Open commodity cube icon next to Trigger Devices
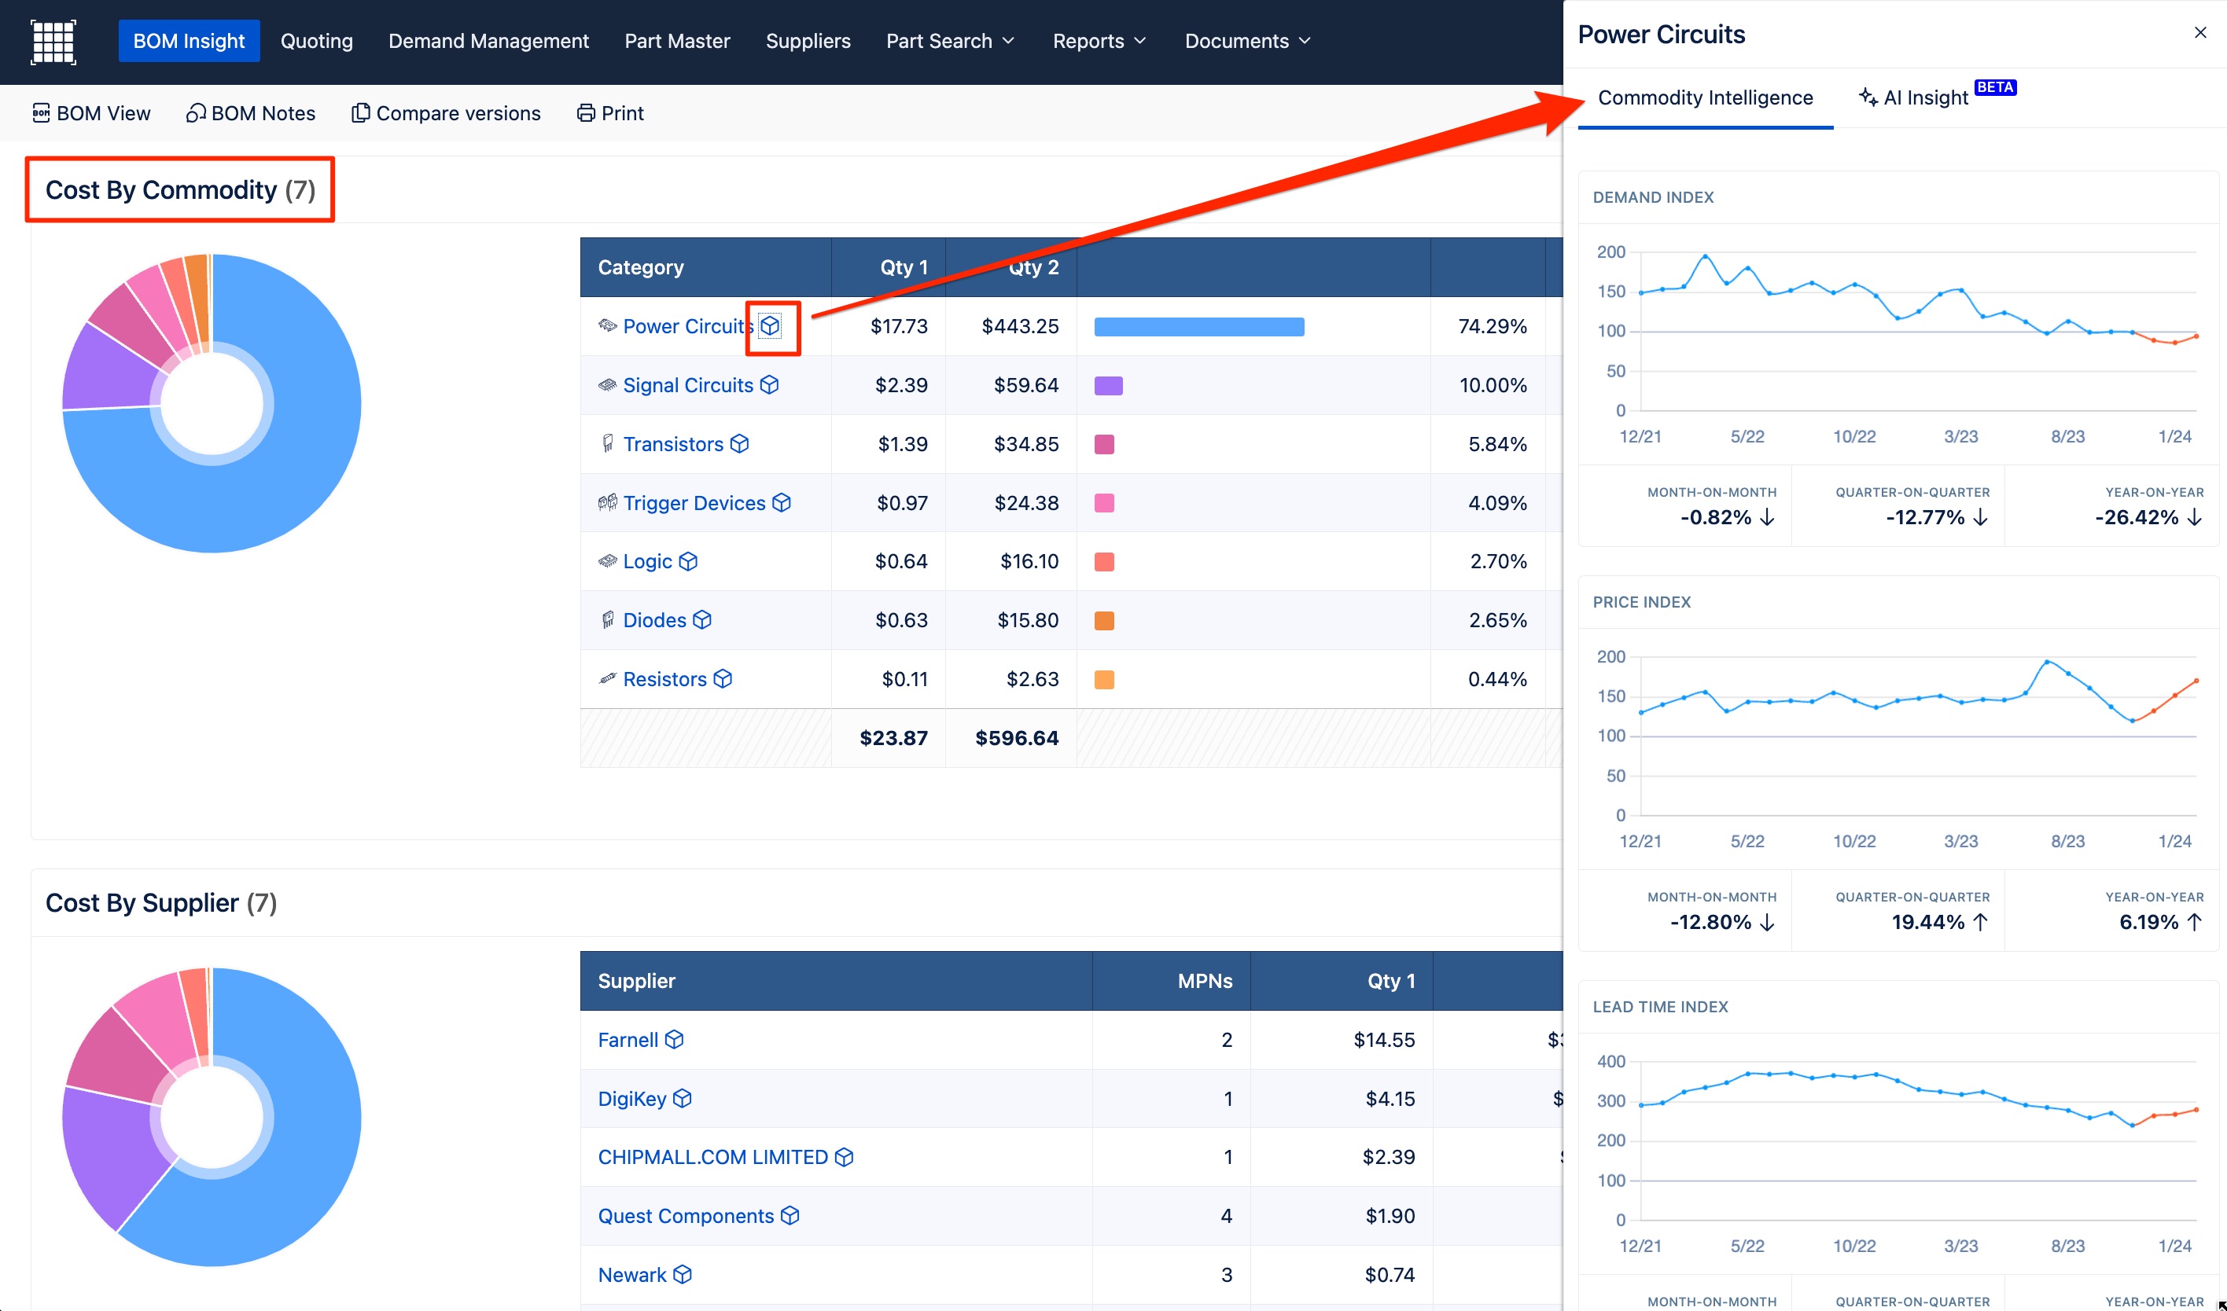This screenshot has height=1311, width=2227. click(781, 503)
